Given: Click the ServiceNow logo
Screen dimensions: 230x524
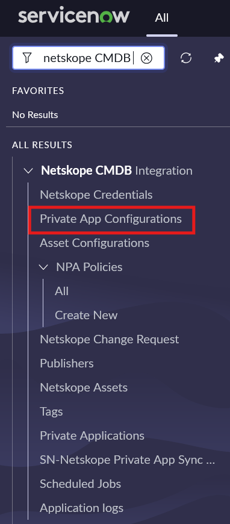Looking at the screenshot, I should 73,16.
